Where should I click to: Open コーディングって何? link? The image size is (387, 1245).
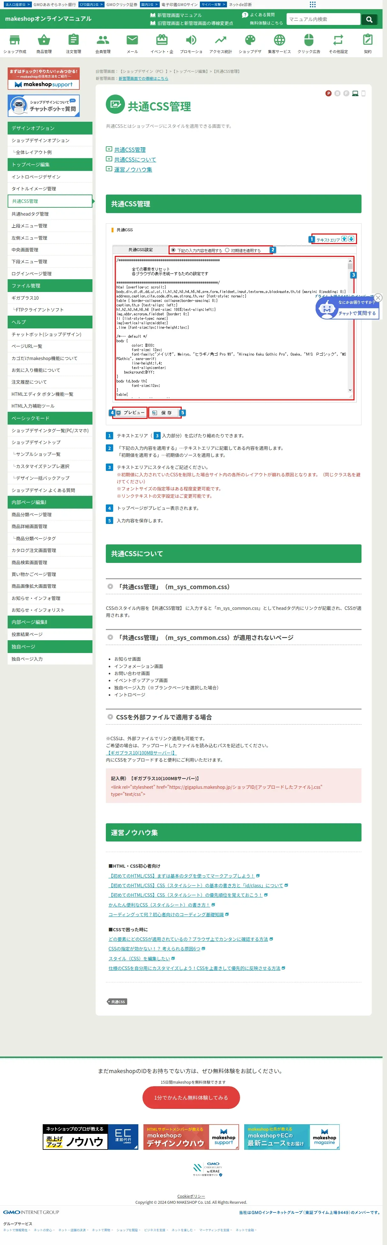coord(166,915)
